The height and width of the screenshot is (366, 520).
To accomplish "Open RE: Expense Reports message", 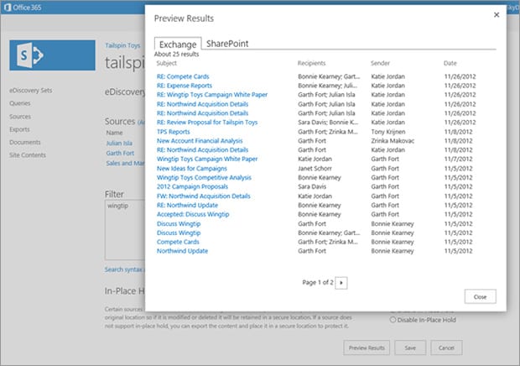I will 185,86.
